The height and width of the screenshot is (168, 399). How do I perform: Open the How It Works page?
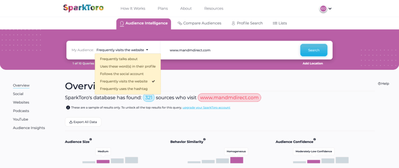point(133,9)
